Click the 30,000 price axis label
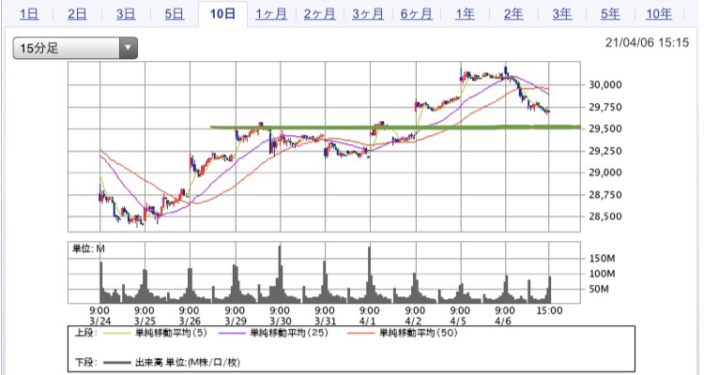 point(605,84)
